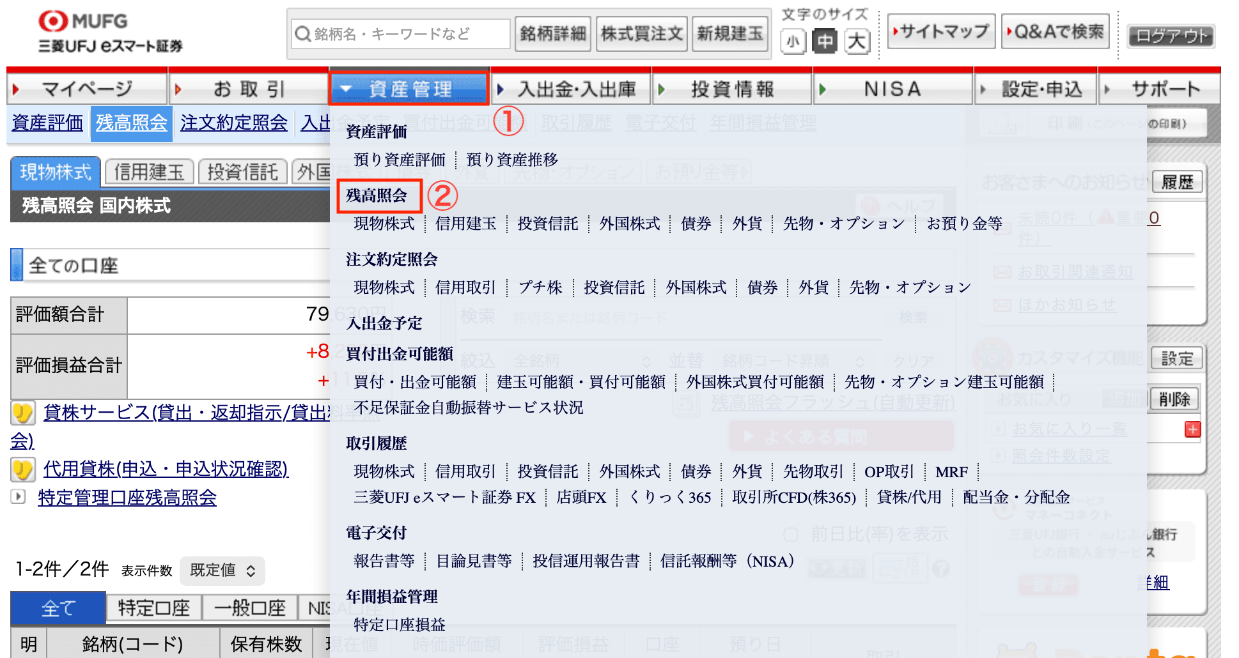Click the red plus icon in the sidebar

(x=1192, y=429)
